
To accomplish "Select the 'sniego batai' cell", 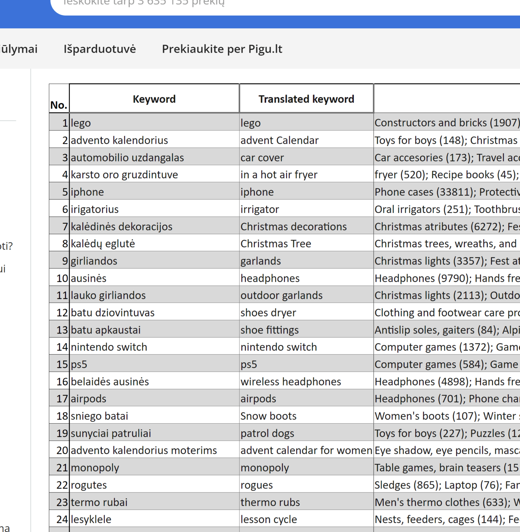I will tap(154, 415).
